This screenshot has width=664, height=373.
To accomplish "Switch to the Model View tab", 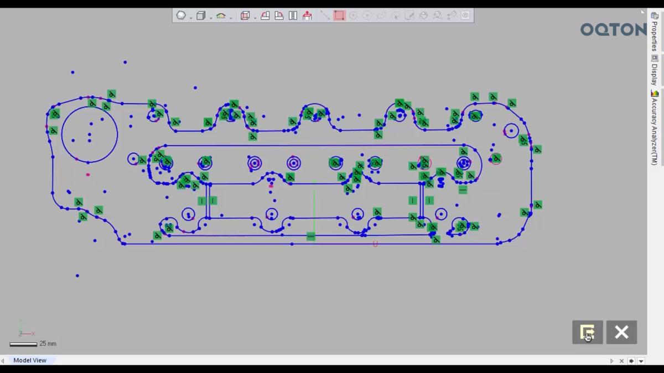I will click(30, 360).
